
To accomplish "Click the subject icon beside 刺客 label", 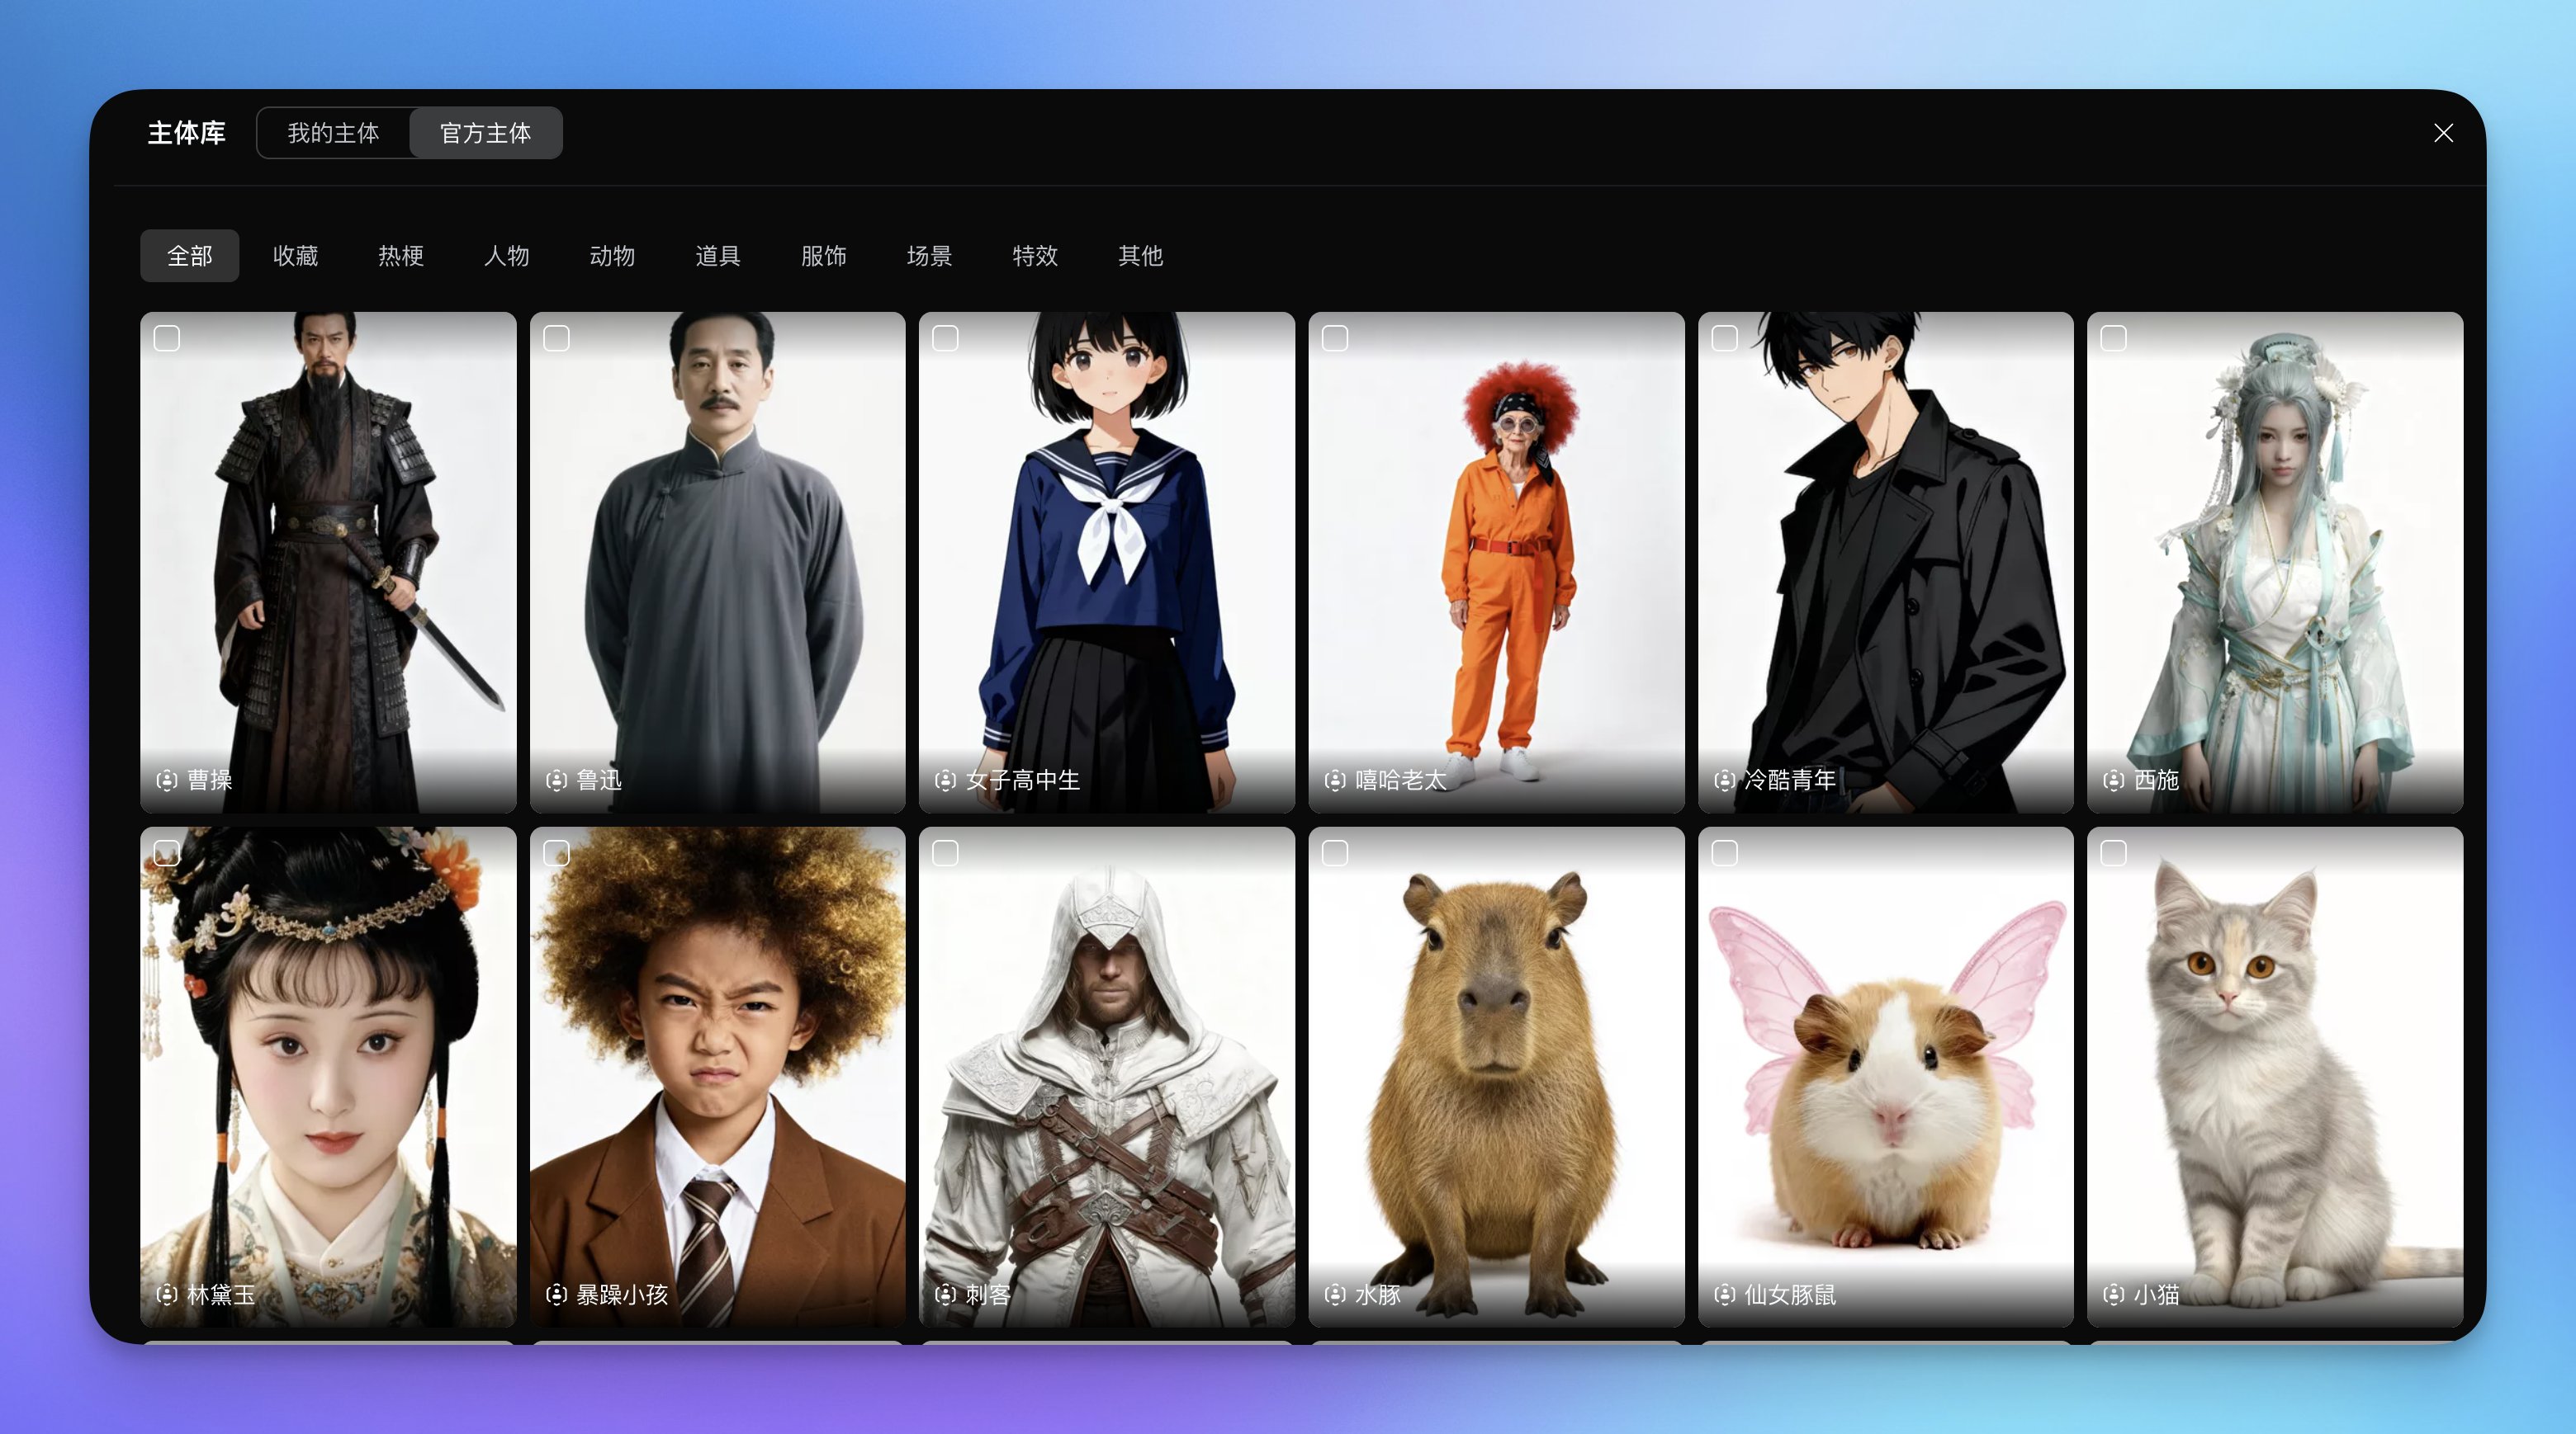I will [x=945, y=1294].
